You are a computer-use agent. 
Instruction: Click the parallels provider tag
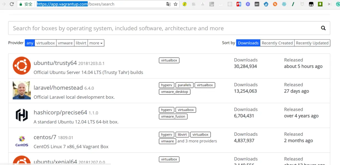185,85
